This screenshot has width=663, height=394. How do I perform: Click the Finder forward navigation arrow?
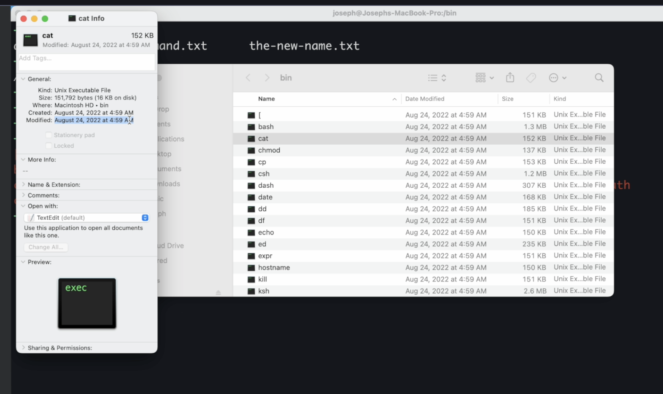(267, 78)
